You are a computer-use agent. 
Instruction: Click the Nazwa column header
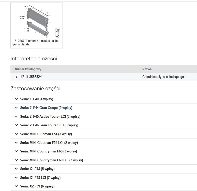147,69
